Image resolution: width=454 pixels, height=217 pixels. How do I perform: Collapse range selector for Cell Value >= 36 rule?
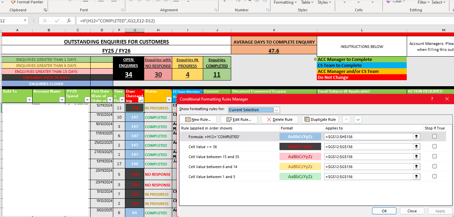416,146
